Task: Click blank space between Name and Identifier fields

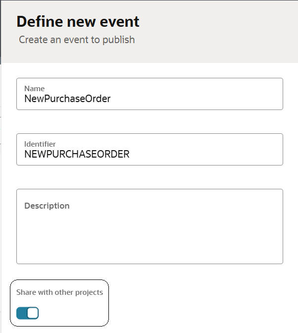Action: pyautogui.click(x=149, y=121)
